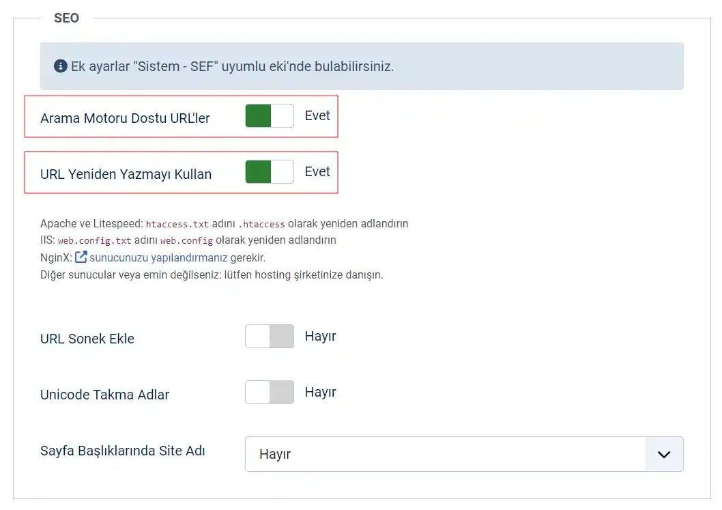Viewport: 722px width, 510px height.
Task: Turn off the URL Yeniden Yazmayı Kullan toggle
Action: pos(269,172)
